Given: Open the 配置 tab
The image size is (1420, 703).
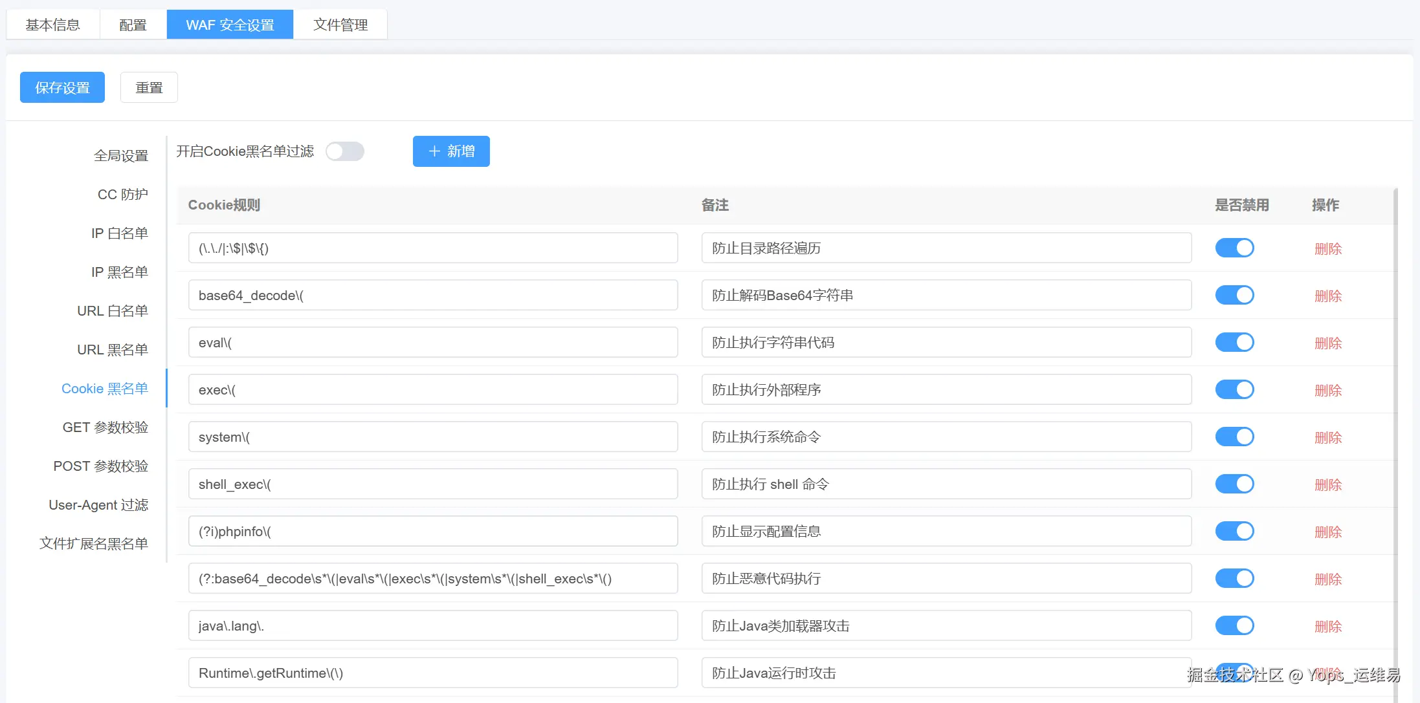Looking at the screenshot, I should point(133,25).
